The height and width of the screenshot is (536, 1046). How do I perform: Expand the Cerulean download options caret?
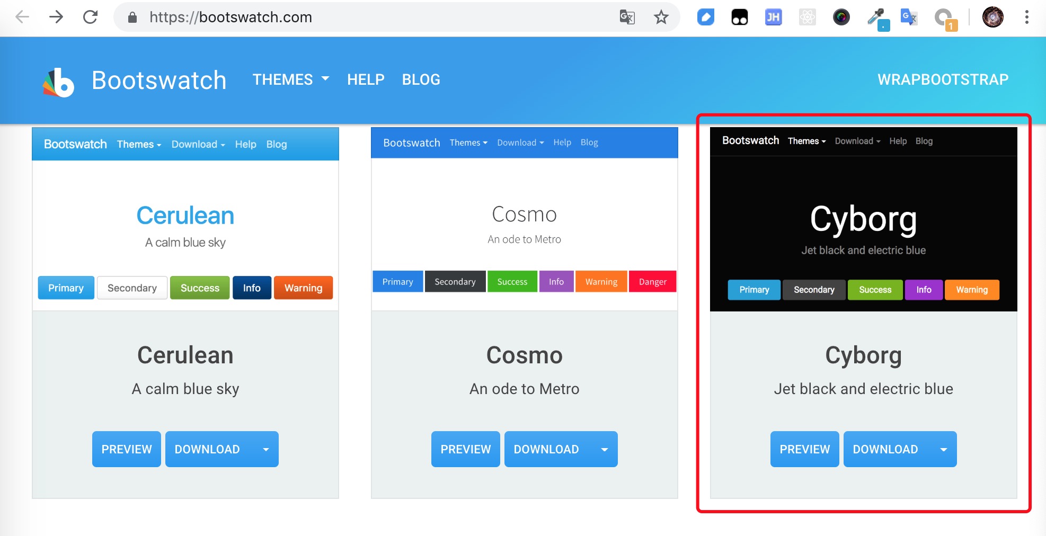266,449
